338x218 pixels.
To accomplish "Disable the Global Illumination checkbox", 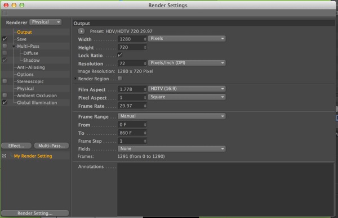I will click(5, 102).
